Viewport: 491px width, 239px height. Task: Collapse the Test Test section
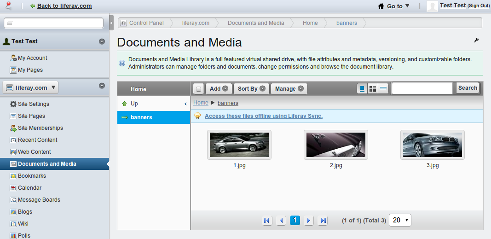(102, 41)
